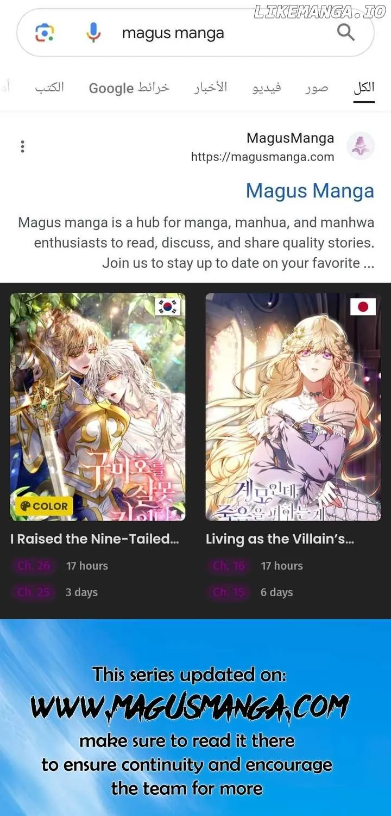Click the Korean flag badge on first cover
This screenshot has height=816, width=391.
[167, 307]
